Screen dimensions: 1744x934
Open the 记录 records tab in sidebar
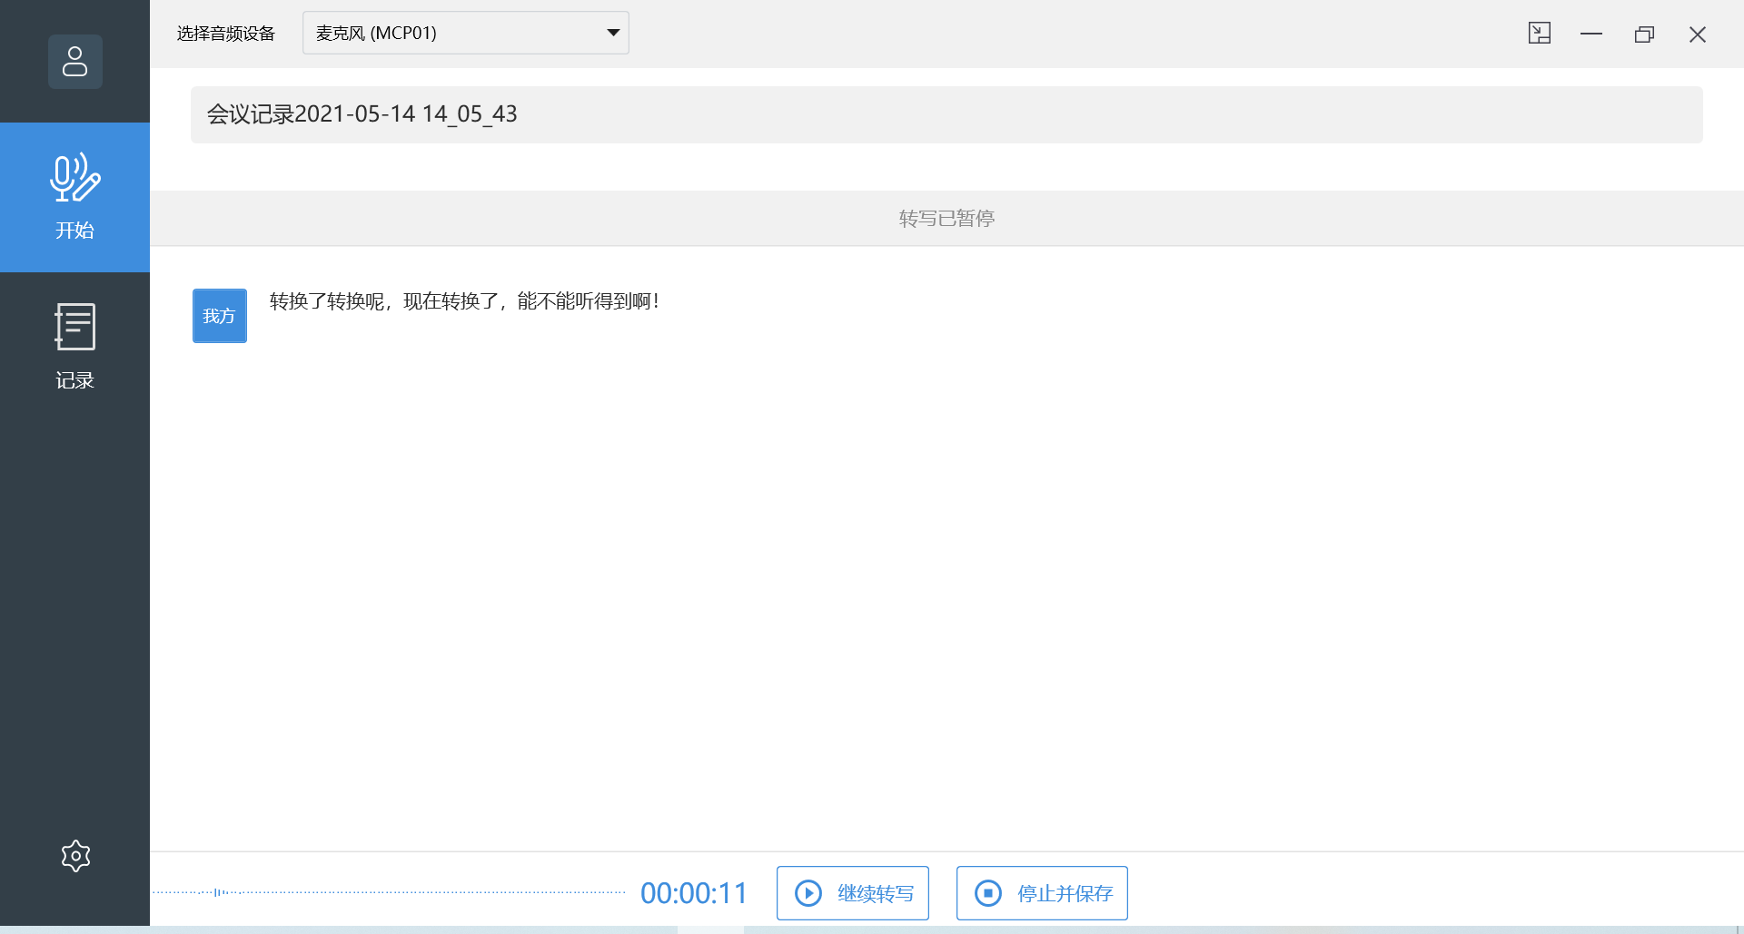pos(74,347)
